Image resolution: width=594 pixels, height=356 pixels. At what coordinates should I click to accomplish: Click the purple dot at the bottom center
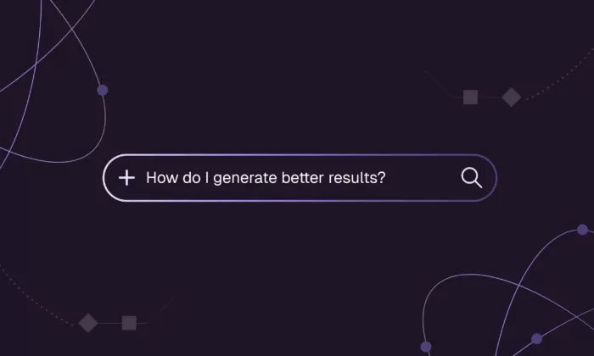pos(426,346)
